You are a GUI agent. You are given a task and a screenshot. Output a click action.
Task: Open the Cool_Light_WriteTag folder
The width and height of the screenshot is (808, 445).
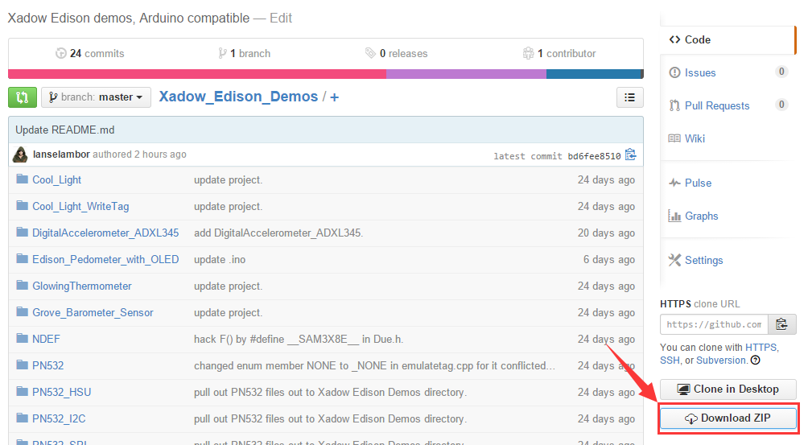pyautogui.click(x=80, y=207)
